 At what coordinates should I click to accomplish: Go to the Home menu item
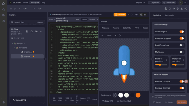pyautogui.click(x=25, y=3)
